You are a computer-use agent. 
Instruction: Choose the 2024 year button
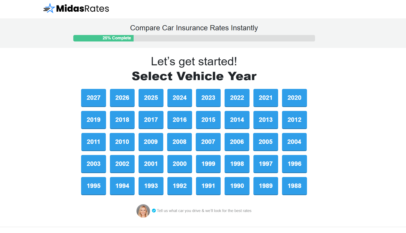[x=180, y=98]
